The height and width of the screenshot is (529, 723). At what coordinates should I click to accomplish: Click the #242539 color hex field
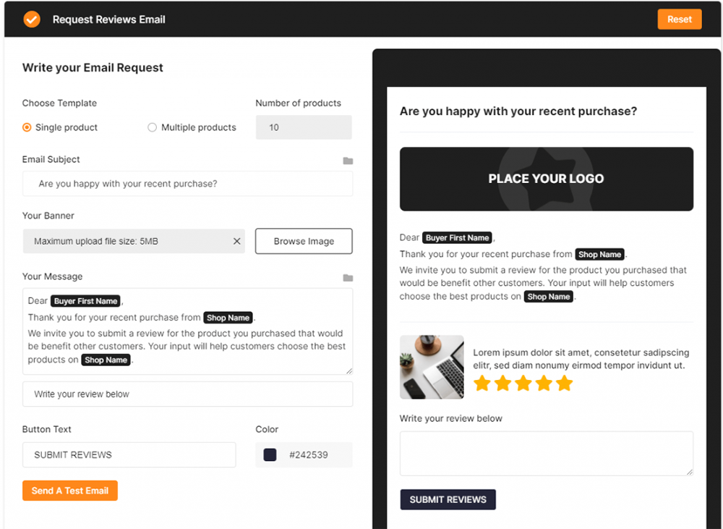pos(309,454)
